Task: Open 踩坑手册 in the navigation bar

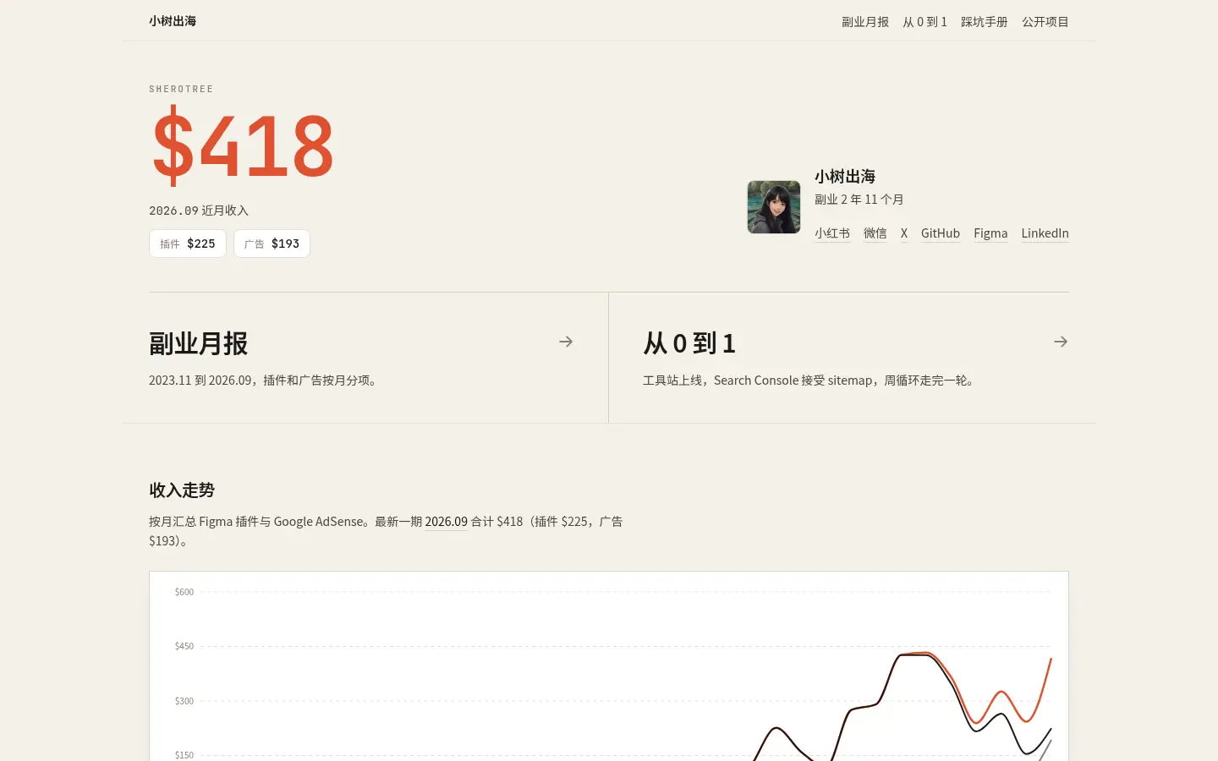Action: pyautogui.click(x=984, y=22)
